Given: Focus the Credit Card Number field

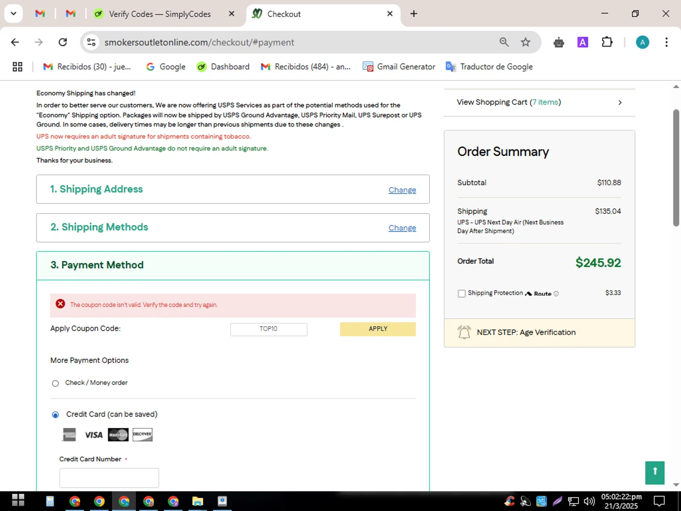Looking at the screenshot, I should point(109,478).
